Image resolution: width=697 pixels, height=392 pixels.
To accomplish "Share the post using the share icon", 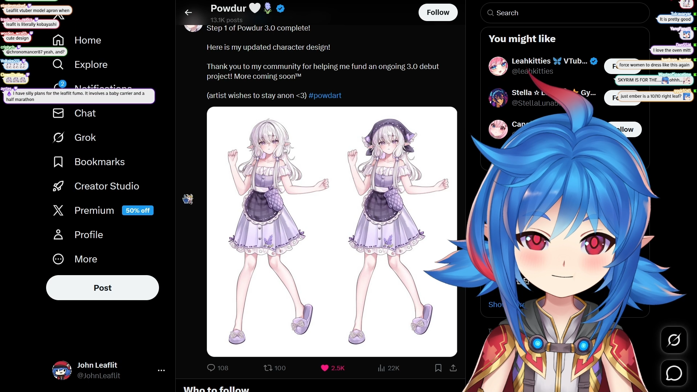I will [x=453, y=368].
